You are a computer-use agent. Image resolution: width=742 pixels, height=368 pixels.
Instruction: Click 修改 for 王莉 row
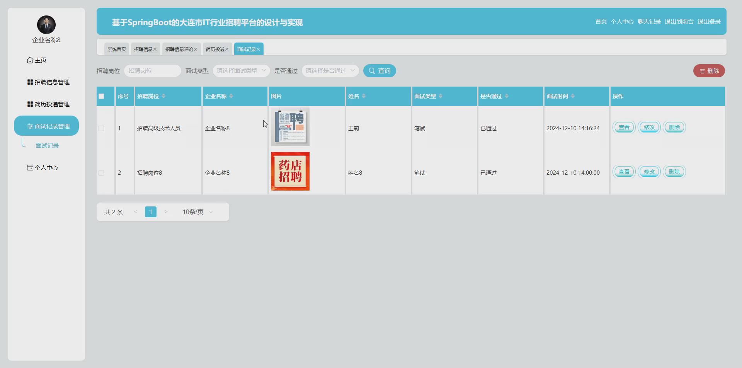pos(649,127)
